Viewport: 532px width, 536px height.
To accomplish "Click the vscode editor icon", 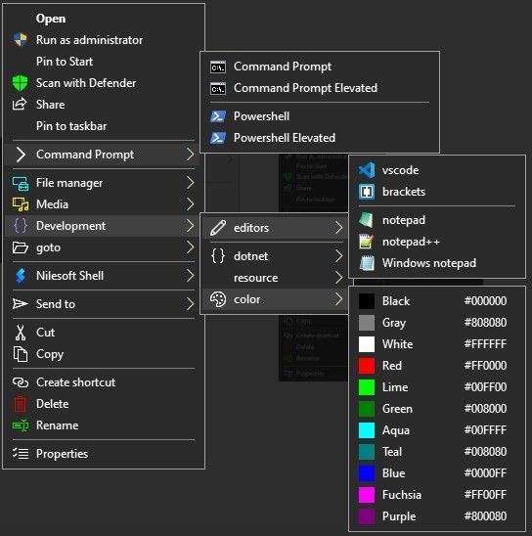I will point(367,170).
